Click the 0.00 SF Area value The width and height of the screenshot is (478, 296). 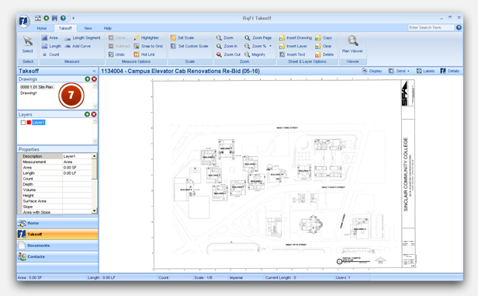pyautogui.click(x=77, y=168)
